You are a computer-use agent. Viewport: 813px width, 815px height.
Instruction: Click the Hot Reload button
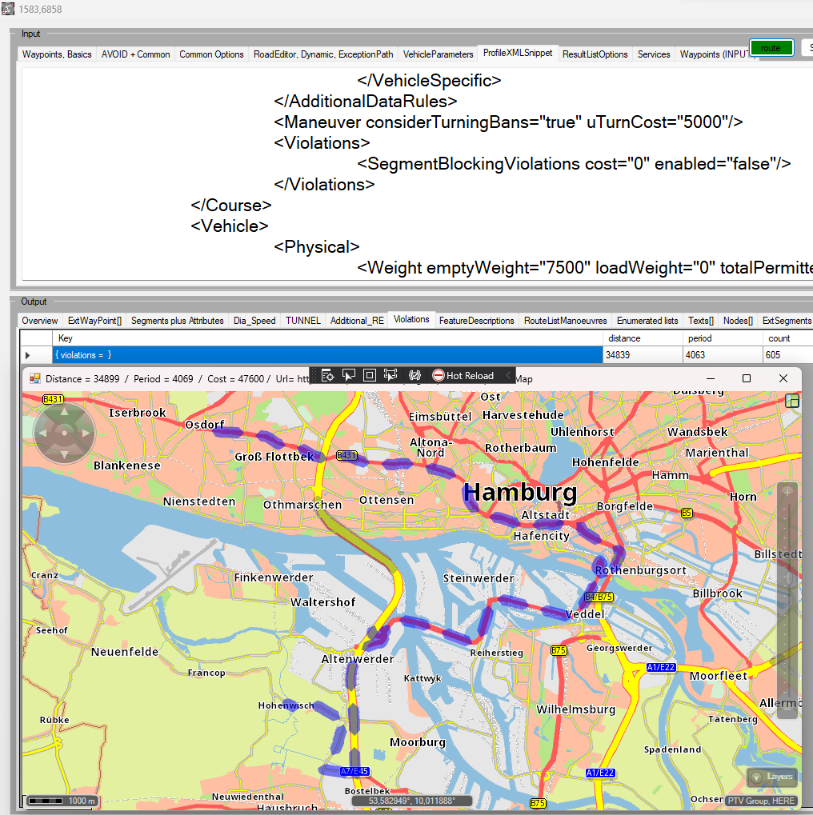click(x=463, y=375)
